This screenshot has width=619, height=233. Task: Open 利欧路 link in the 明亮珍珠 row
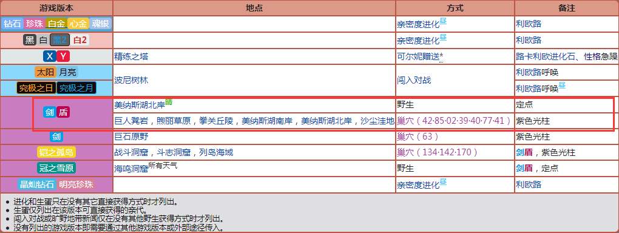(529, 185)
